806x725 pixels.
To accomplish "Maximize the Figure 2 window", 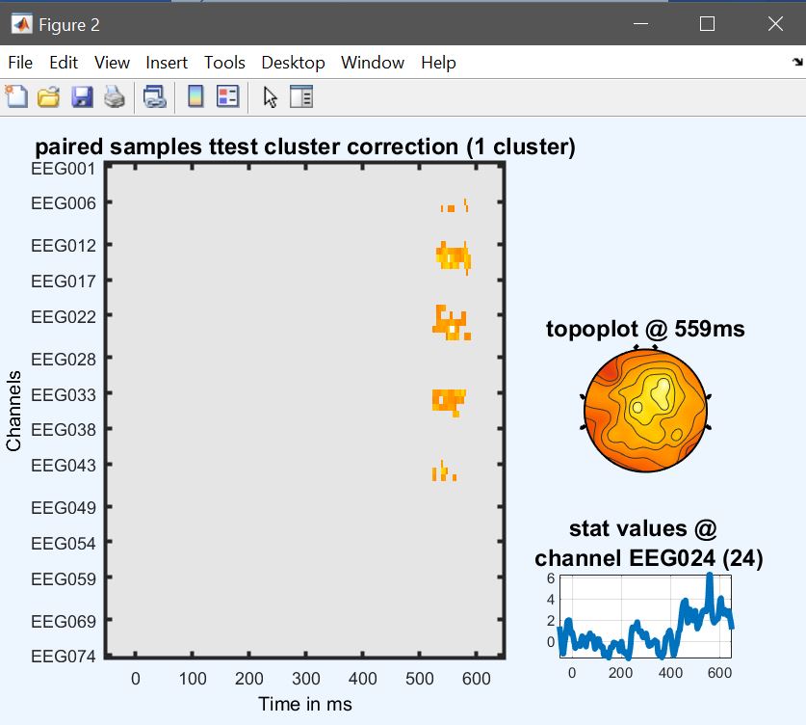I will pos(708,24).
